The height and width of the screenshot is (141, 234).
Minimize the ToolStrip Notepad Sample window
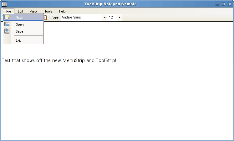pyautogui.click(x=217, y=4)
